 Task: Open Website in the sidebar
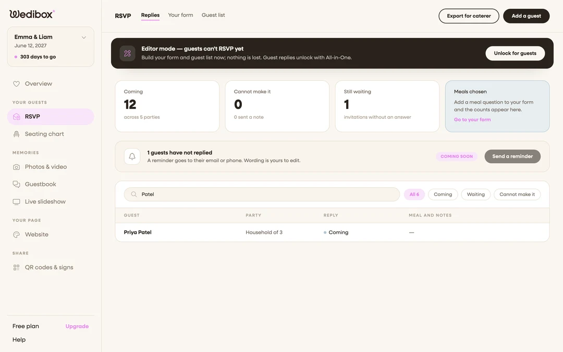51,235
